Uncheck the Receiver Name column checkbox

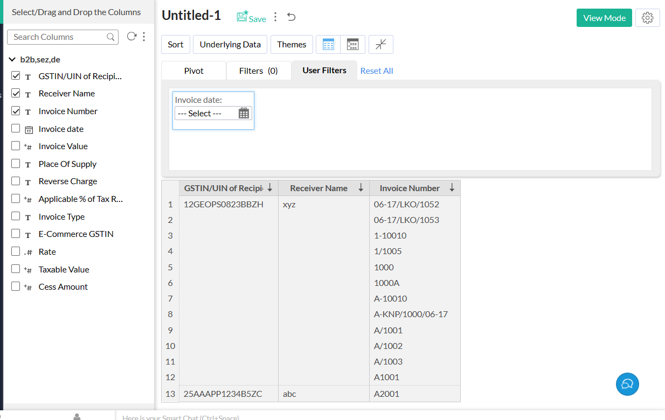16,93
